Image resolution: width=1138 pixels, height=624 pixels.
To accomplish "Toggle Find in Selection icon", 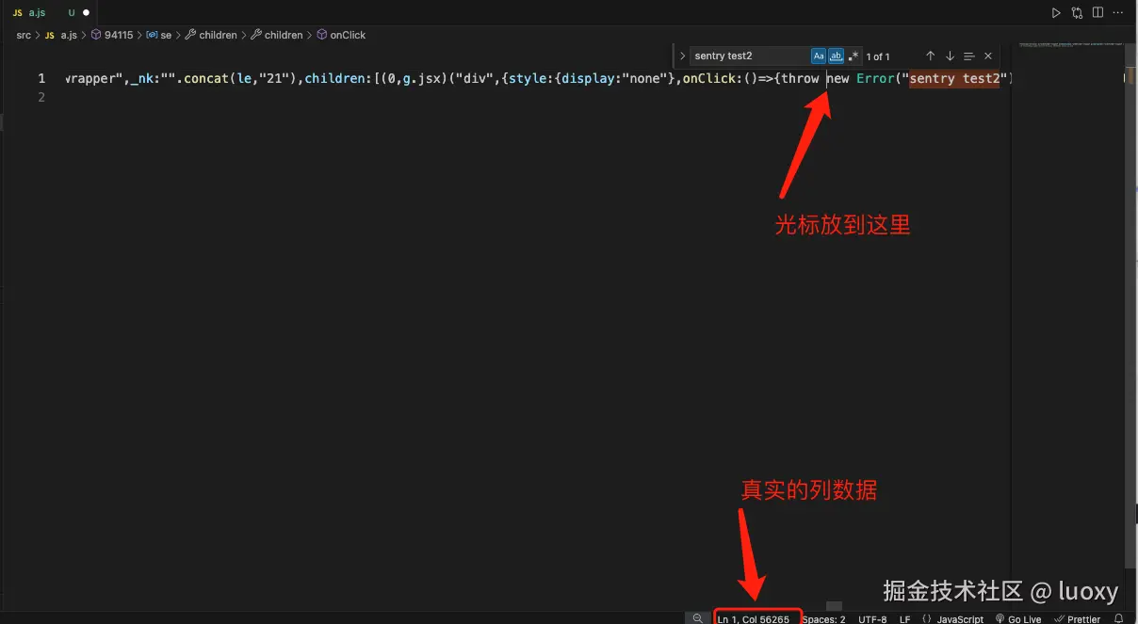I will [x=969, y=56].
